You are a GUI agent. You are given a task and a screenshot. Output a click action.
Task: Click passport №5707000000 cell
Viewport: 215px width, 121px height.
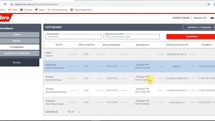(142, 103)
